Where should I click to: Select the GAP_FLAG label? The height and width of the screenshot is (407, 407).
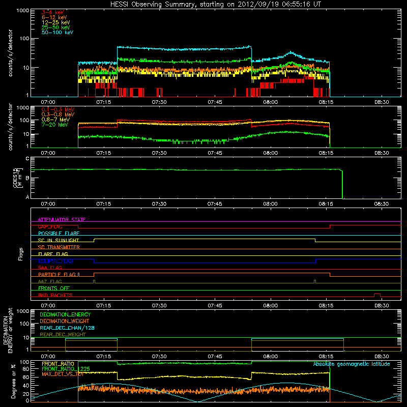[x=50, y=226]
